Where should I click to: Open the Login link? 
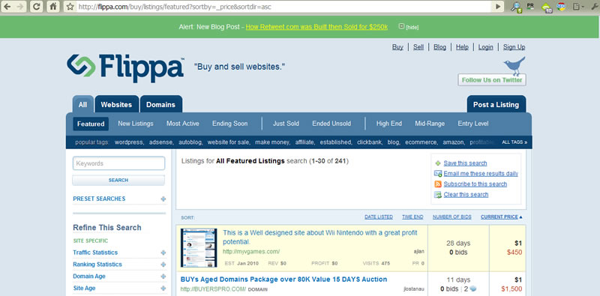[485, 47]
